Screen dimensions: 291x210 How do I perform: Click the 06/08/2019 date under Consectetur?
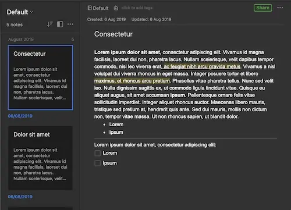coord(20,116)
